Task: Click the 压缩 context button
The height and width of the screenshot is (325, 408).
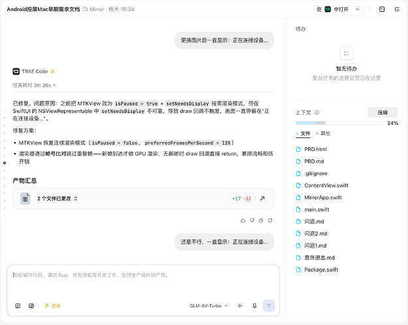Action: click(383, 113)
